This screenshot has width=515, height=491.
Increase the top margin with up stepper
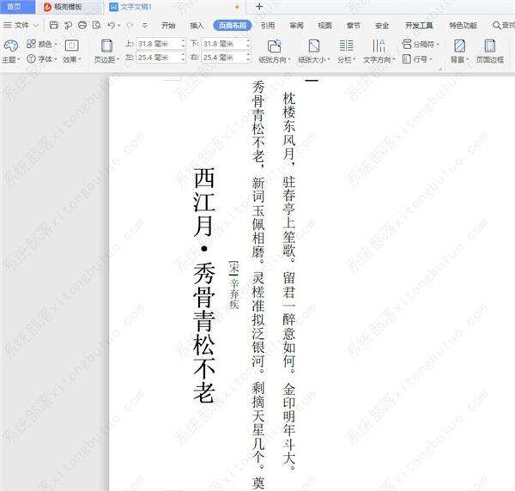(184, 40)
